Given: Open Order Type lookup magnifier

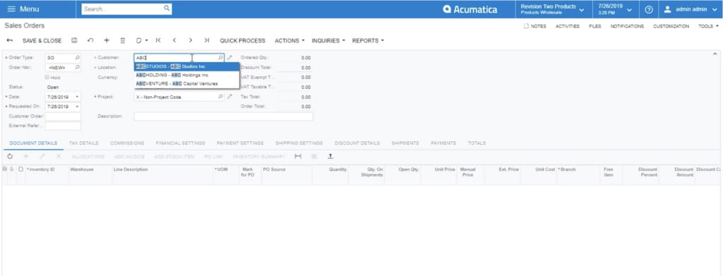Looking at the screenshot, I should [x=77, y=58].
